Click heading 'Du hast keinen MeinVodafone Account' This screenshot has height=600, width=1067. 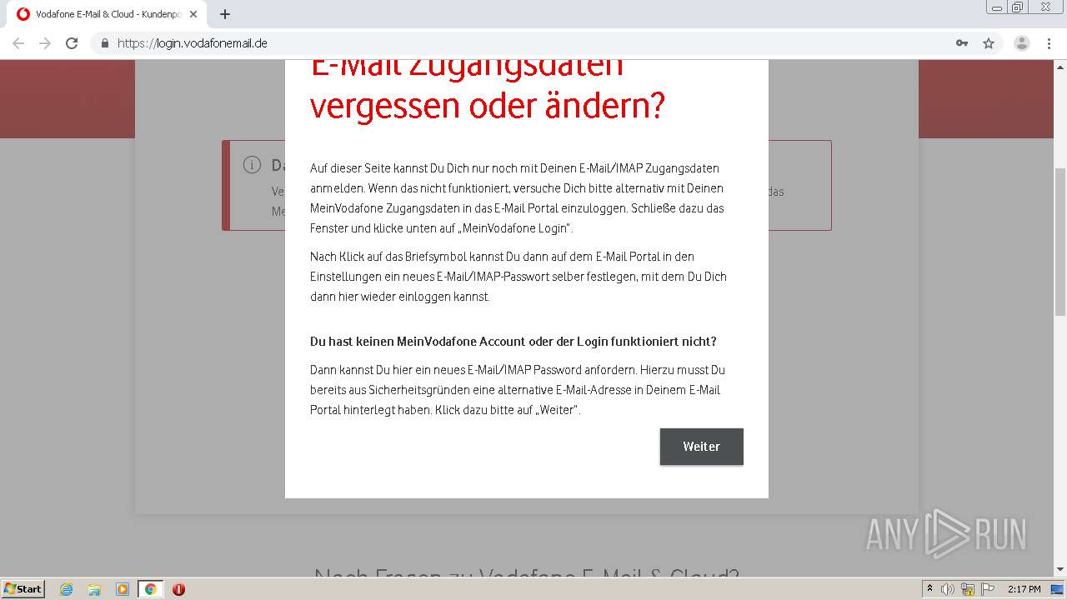(x=513, y=342)
